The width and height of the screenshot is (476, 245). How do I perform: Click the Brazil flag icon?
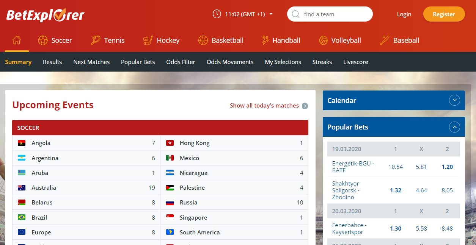pyautogui.click(x=22, y=217)
